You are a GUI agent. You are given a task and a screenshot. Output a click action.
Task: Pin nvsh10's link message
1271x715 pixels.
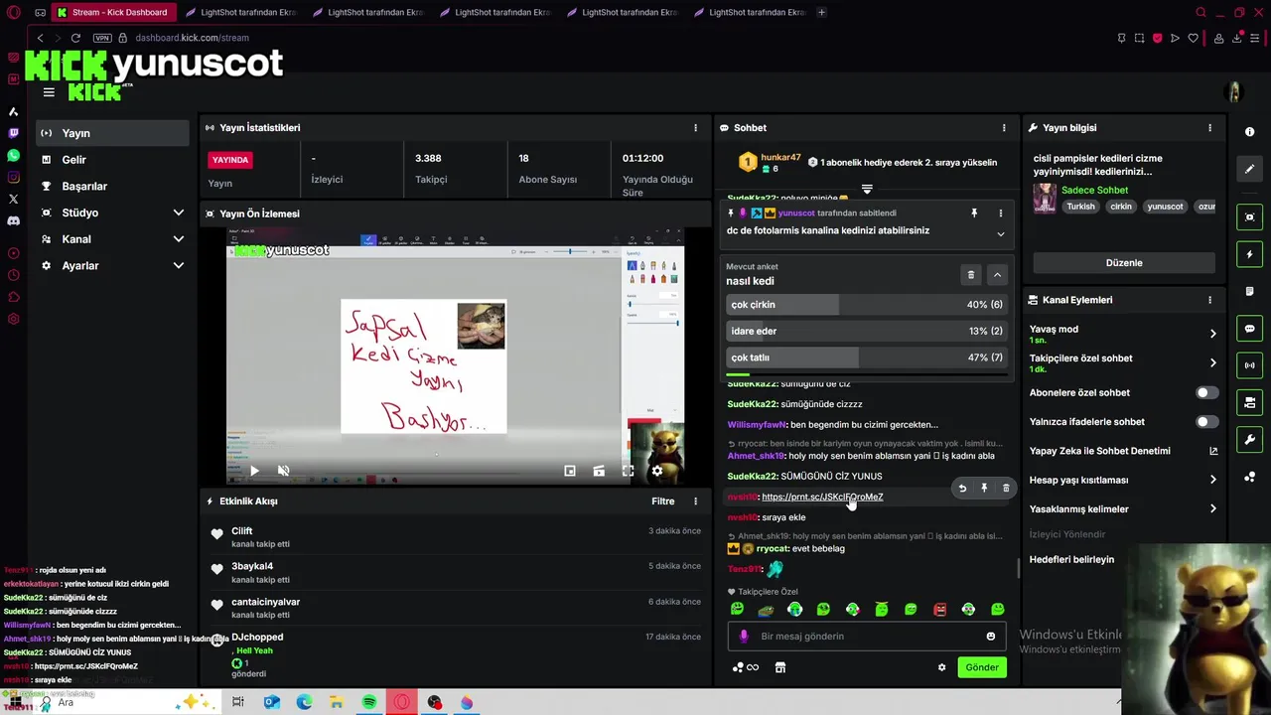click(x=984, y=489)
